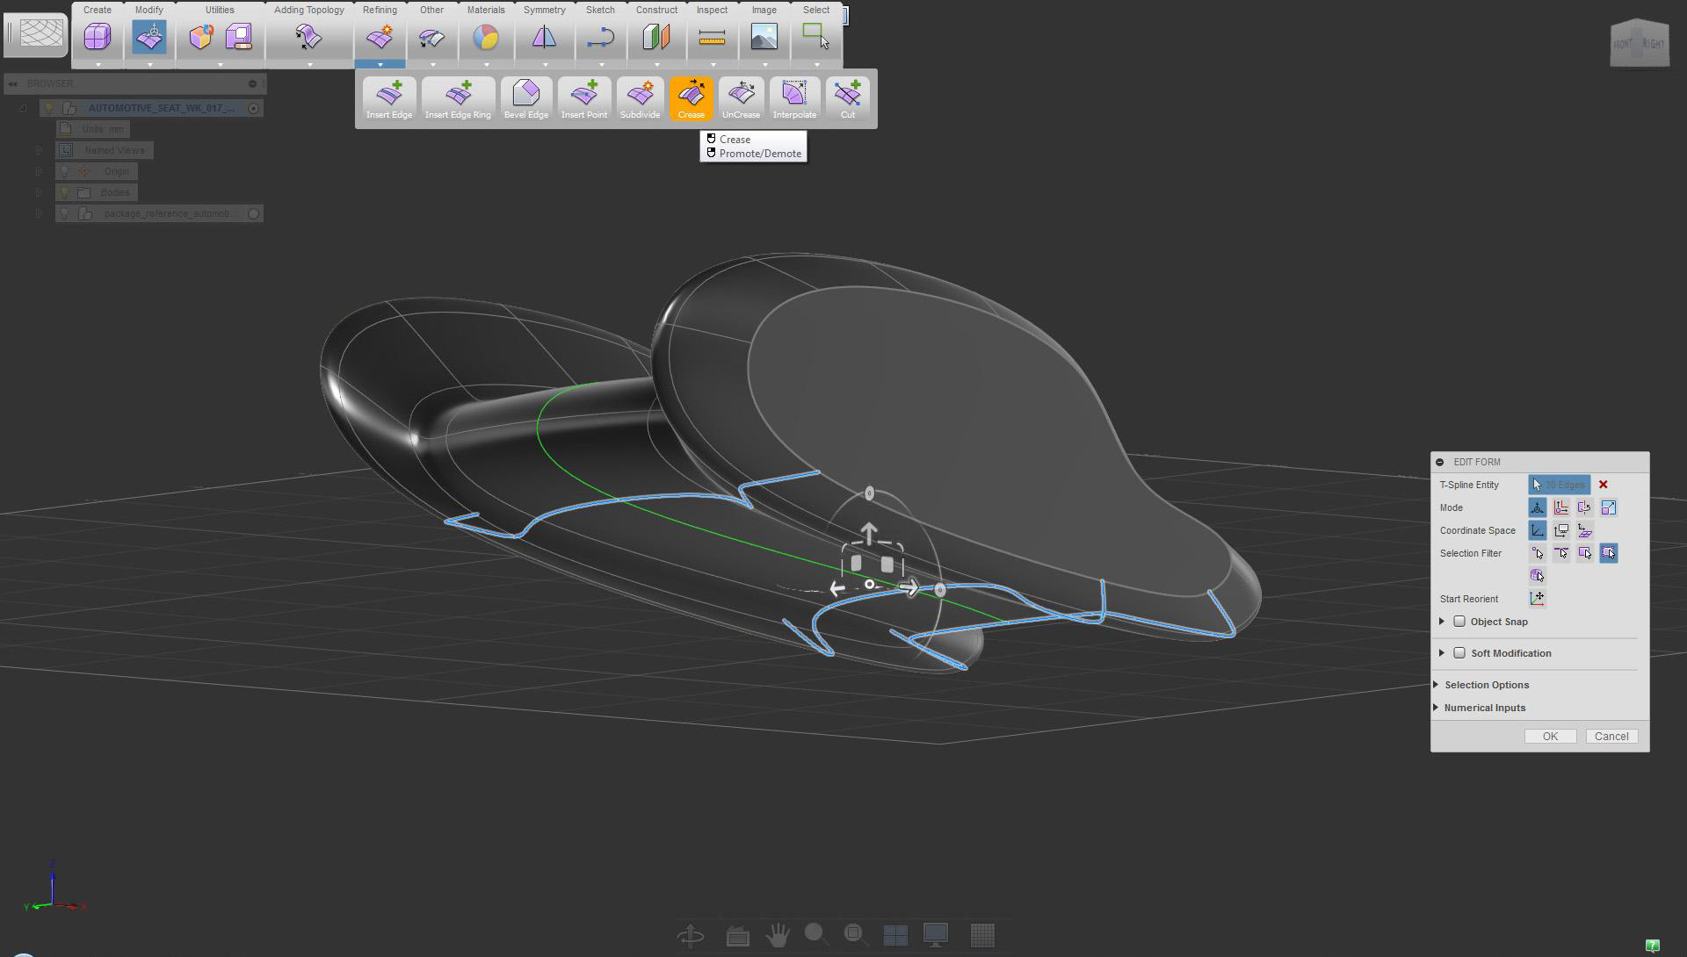The image size is (1687, 957).
Task: Enable the Soft Modification checkbox
Action: pyautogui.click(x=1459, y=653)
